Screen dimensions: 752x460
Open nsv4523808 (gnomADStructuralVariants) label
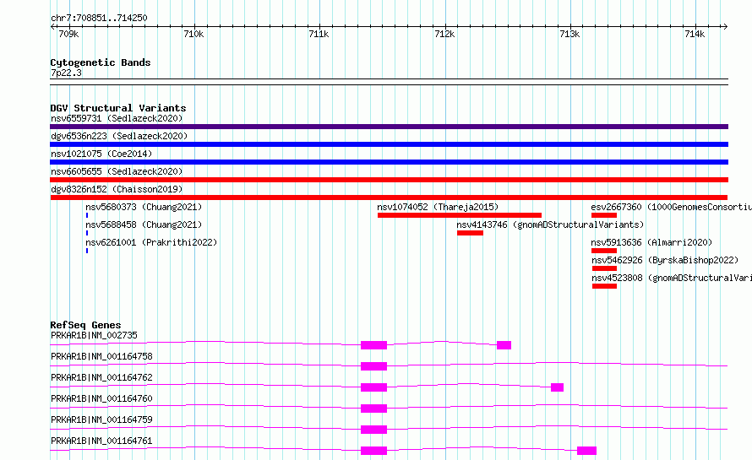[x=672, y=278]
